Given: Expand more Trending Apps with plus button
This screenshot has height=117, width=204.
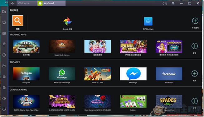Looking at the screenshot, I should pyautogui.click(x=195, y=46).
